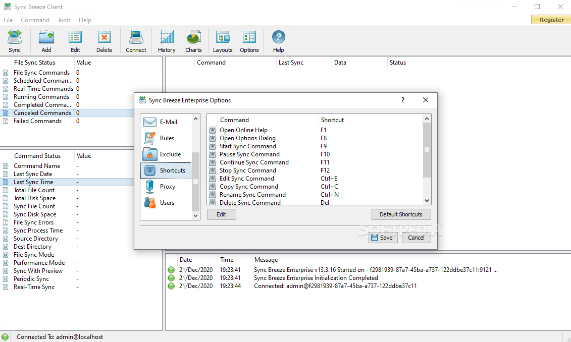Click Default Shortcuts button
Image resolution: width=571 pixels, height=342 pixels.
[x=401, y=214]
